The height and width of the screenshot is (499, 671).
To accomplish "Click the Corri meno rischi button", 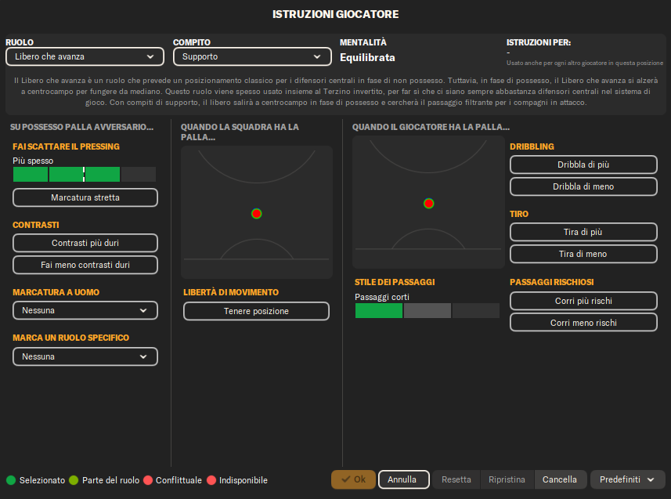I will click(x=583, y=323).
